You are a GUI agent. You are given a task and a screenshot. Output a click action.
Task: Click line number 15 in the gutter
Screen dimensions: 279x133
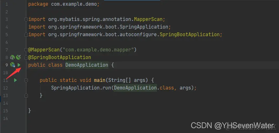pyautogui.click(x=5, y=111)
